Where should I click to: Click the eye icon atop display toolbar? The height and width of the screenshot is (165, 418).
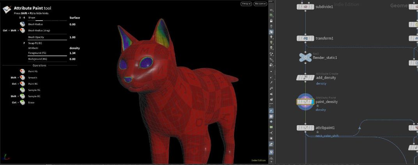[271, 11]
